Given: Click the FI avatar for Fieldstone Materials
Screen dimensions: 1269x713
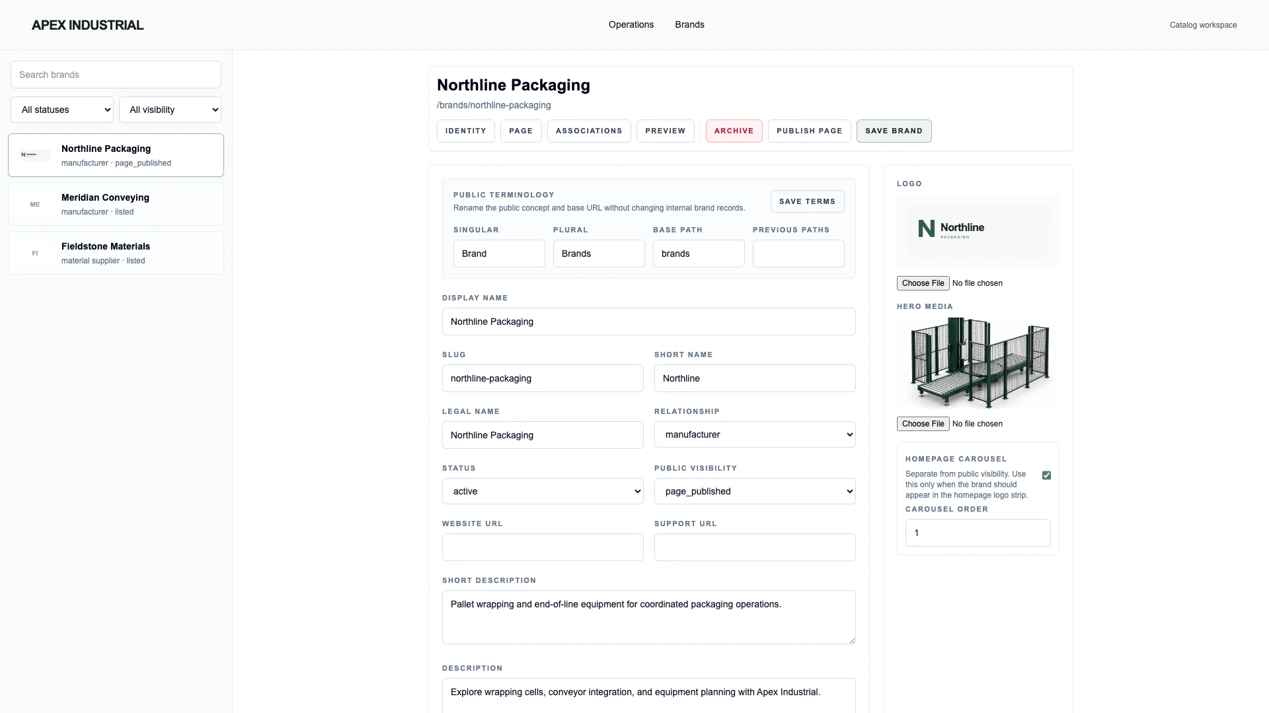Looking at the screenshot, I should (35, 253).
